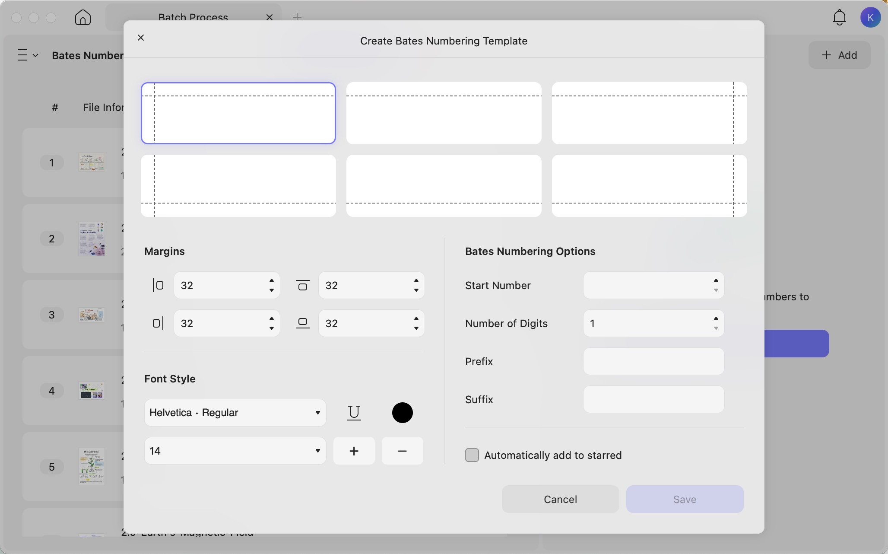Click the Cancel button
Screen dimensions: 888x554
tap(560, 499)
